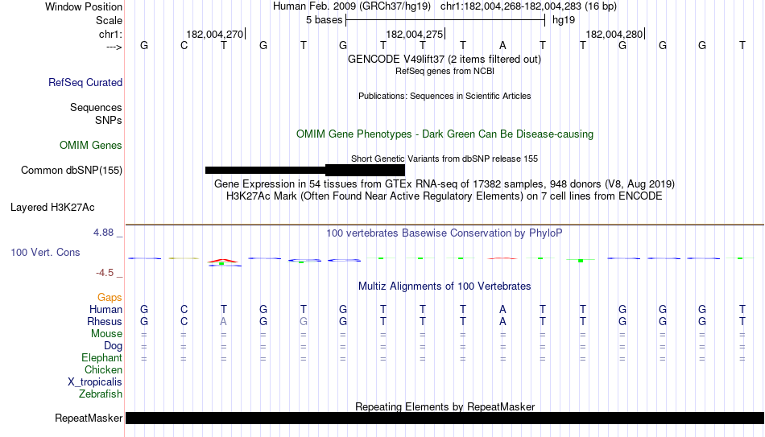Click the OMIM Gene Phenotypes green title
This screenshot has height=437, width=765.
click(x=445, y=134)
